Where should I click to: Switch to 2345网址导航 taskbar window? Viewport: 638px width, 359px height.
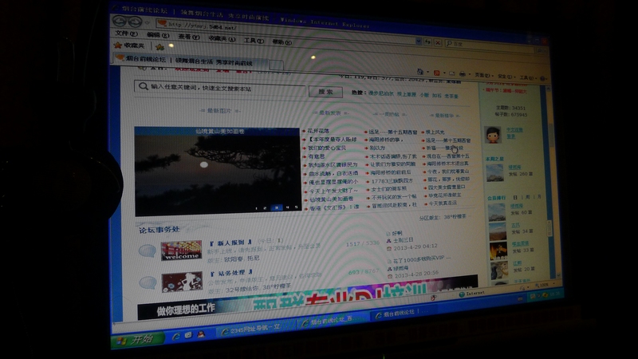255,329
